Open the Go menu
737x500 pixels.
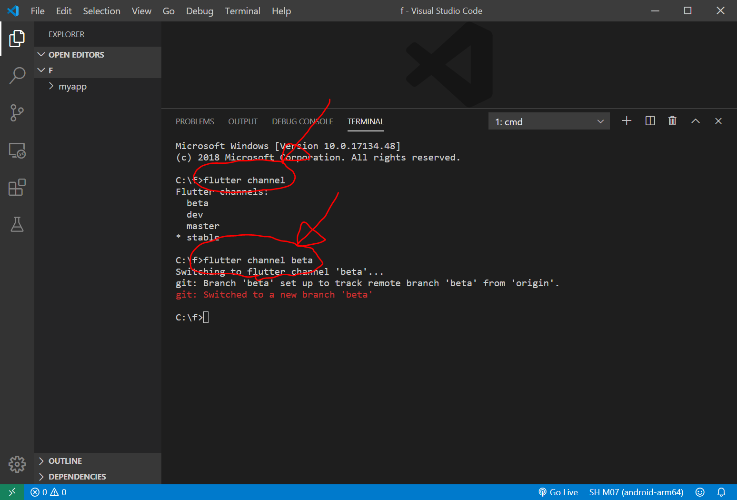click(x=169, y=11)
